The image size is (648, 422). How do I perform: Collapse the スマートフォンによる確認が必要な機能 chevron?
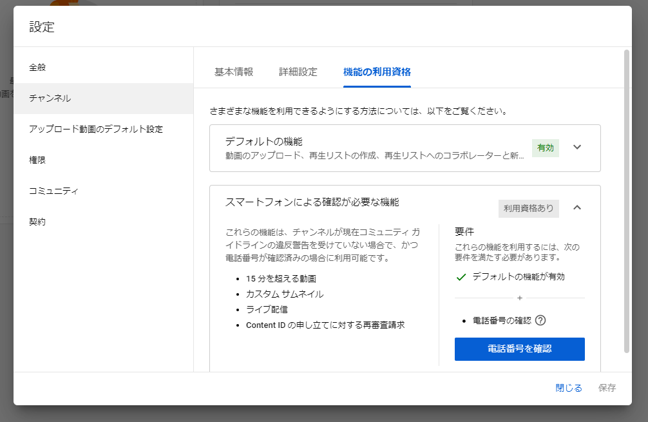click(577, 207)
